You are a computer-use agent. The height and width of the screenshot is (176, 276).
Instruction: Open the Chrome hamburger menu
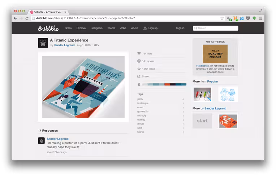click(x=261, y=18)
